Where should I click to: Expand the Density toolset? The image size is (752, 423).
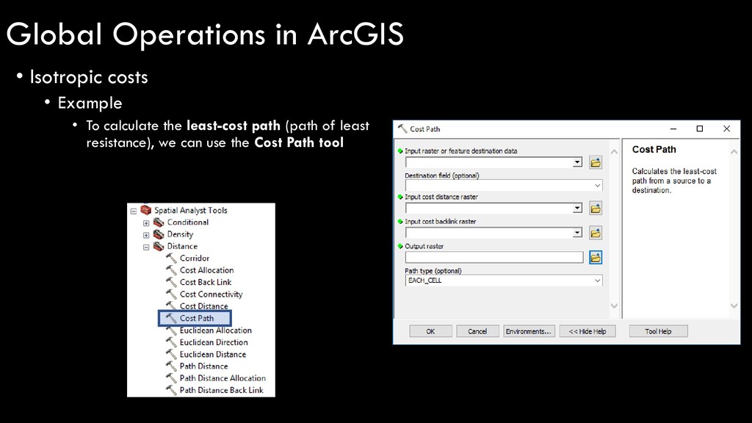point(146,235)
